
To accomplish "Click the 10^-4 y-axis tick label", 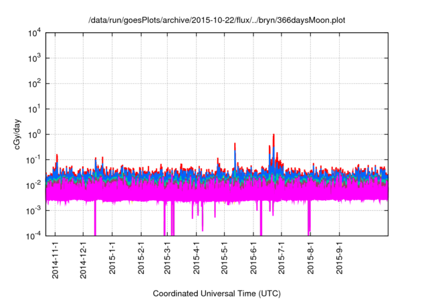I will (36, 236).
